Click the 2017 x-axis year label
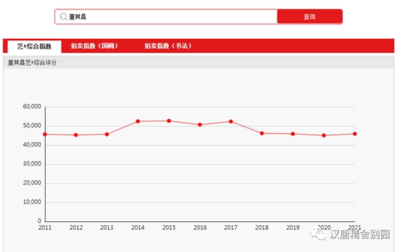Viewport: 403px width, 252px height. coord(230,228)
